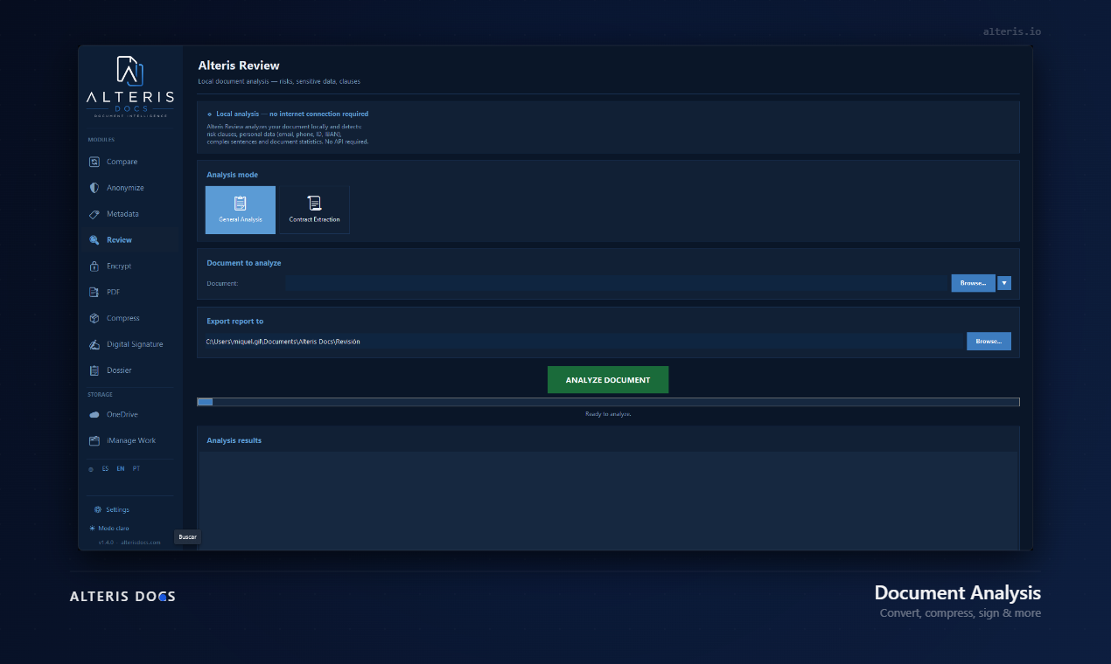Image resolution: width=1111 pixels, height=664 pixels.
Task: Switch language to EN
Action: [x=121, y=469]
